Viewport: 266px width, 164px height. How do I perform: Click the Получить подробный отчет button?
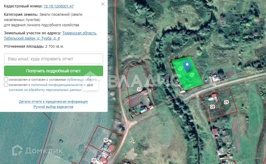[x=54, y=71]
